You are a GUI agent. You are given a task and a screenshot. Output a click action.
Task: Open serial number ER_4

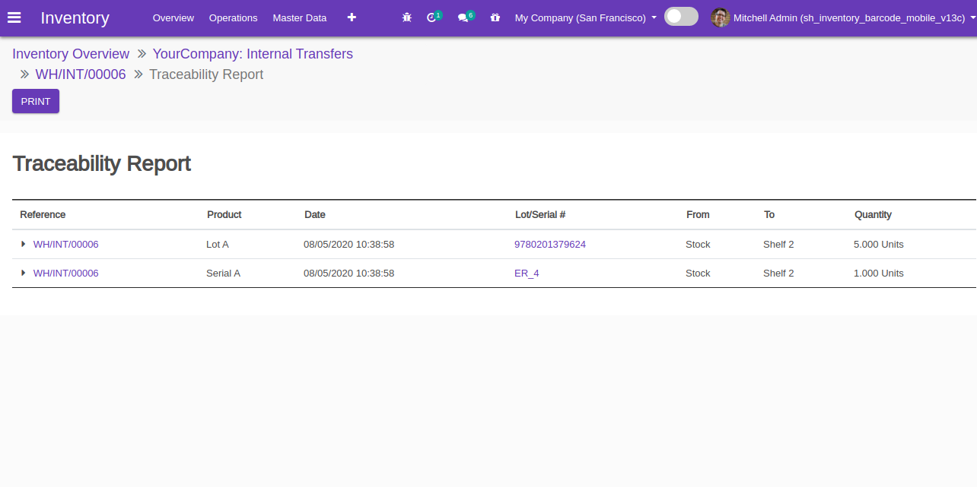(527, 274)
